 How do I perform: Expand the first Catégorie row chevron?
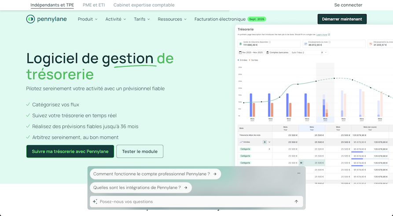pyautogui.click(x=269, y=149)
